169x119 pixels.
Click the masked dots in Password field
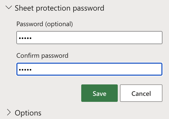pos(25,38)
